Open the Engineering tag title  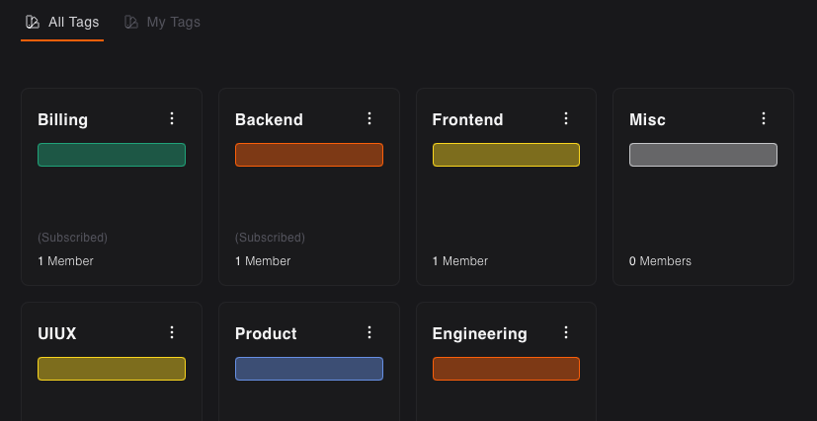(479, 333)
